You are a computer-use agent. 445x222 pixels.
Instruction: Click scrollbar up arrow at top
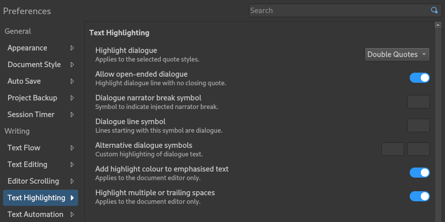(437, 25)
